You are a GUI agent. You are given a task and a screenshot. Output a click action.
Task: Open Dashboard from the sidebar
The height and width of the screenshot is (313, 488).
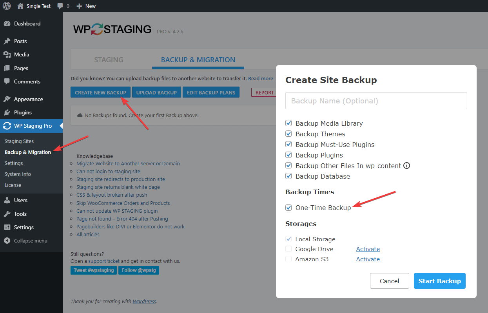pos(27,24)
